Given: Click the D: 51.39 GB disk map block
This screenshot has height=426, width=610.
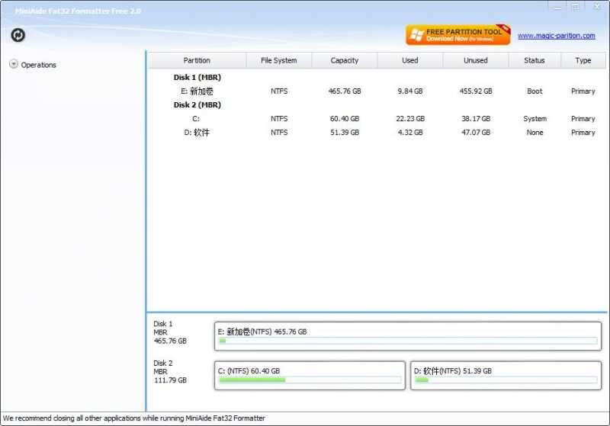Looking at the screenshot, I should 506,375.
